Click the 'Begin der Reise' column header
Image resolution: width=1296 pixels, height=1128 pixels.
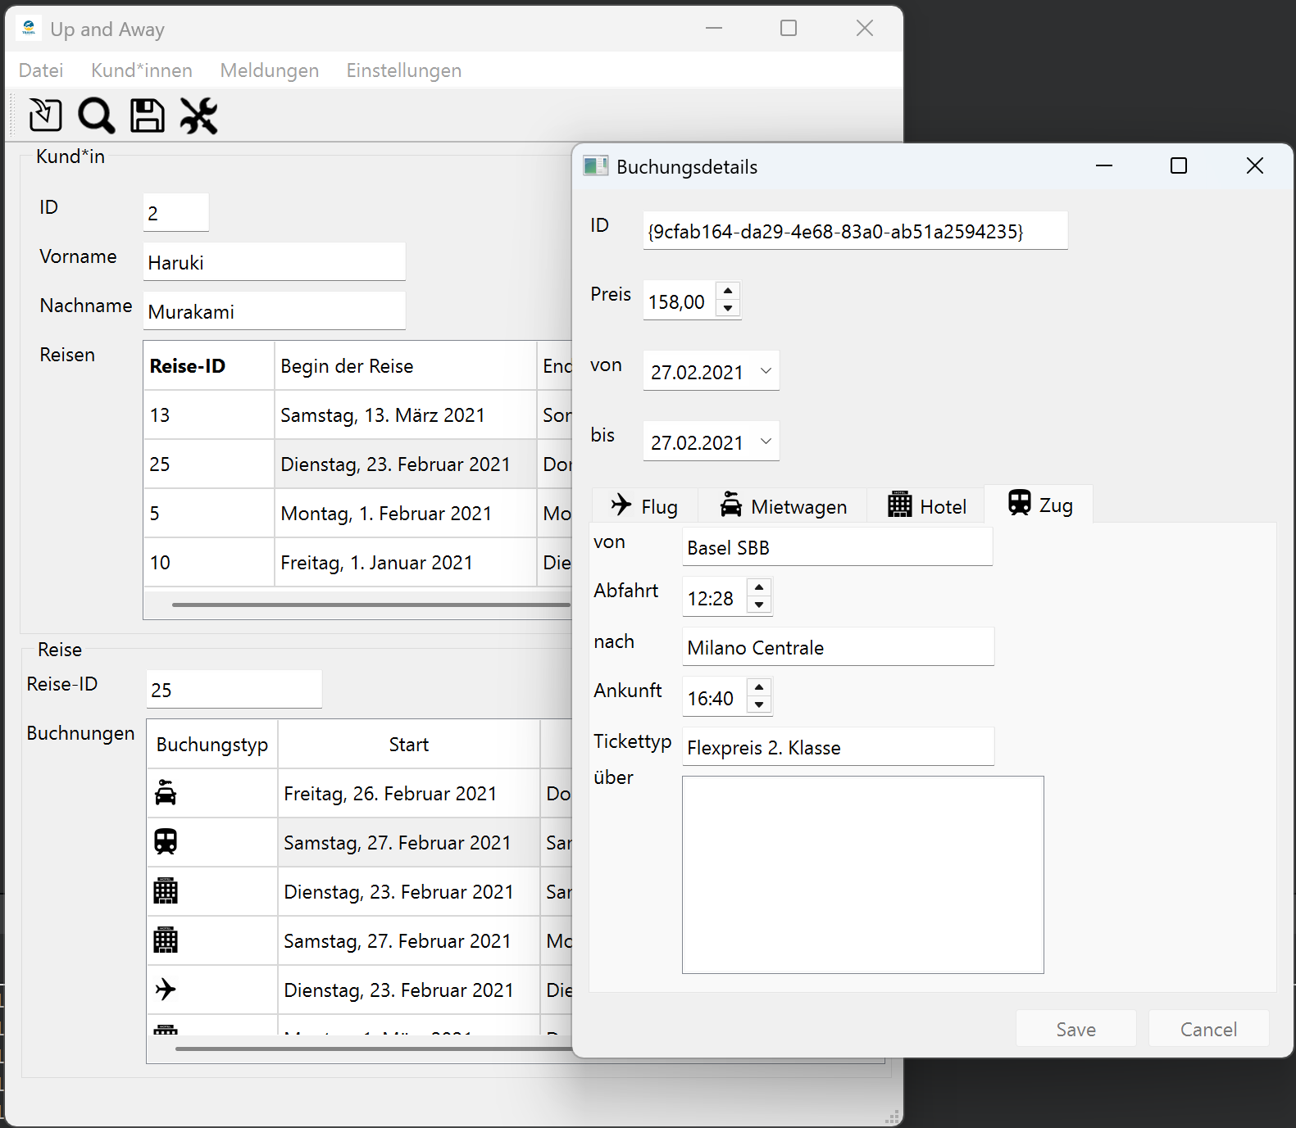(406, 366)
